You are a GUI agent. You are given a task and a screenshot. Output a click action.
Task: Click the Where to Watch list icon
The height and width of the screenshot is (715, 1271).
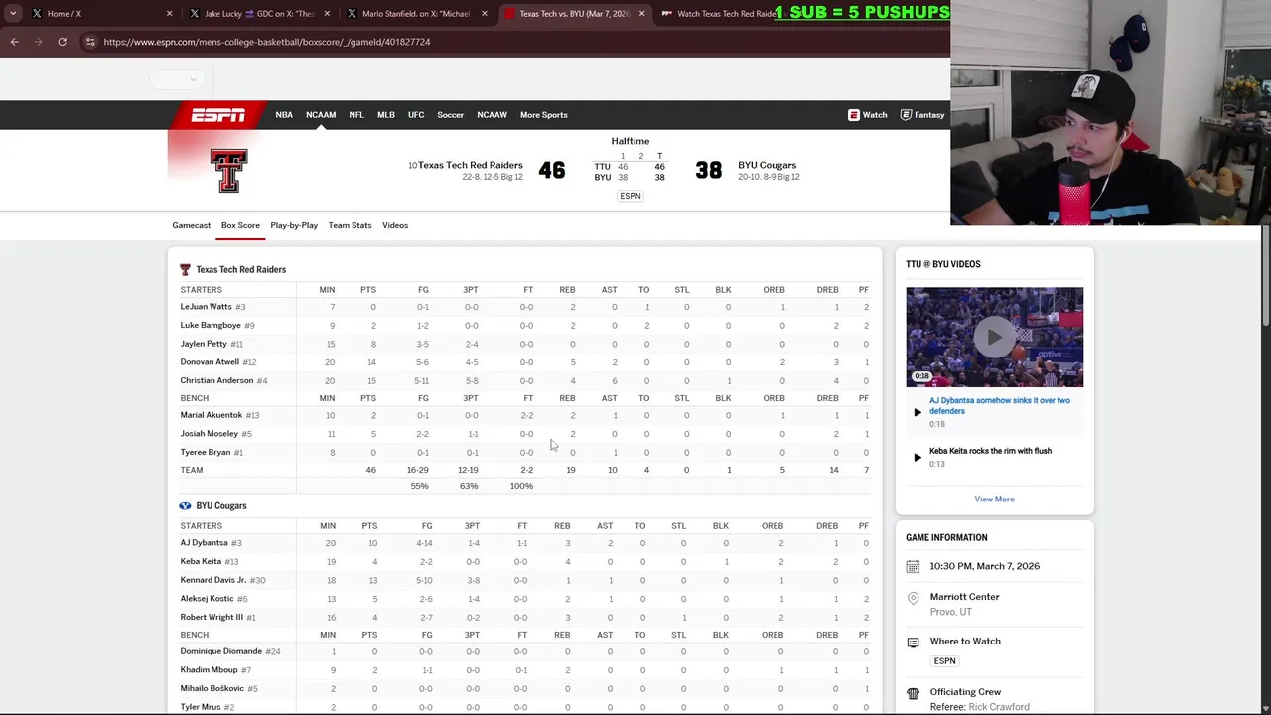[x=913, y=642]
